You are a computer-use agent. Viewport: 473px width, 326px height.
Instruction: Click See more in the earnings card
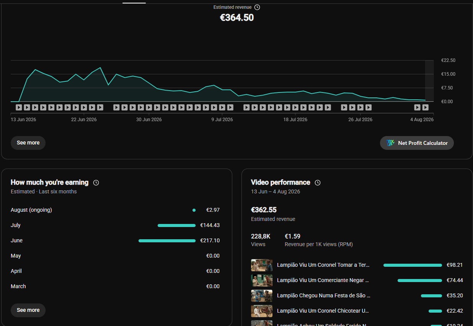pyautogui.click(x=28, y=310)
